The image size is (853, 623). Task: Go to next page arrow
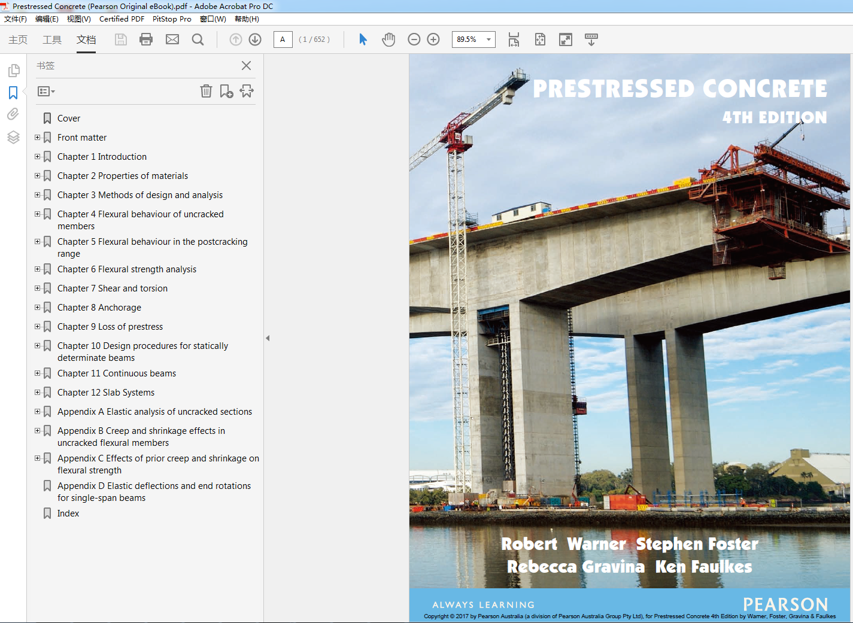click(255, 39)
